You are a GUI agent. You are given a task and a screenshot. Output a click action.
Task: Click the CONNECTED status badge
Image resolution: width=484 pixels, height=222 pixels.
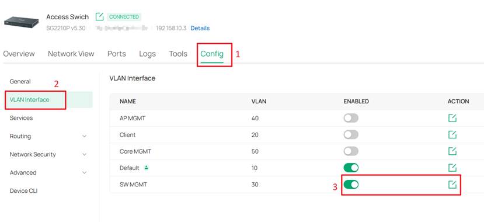coord(124,17)
